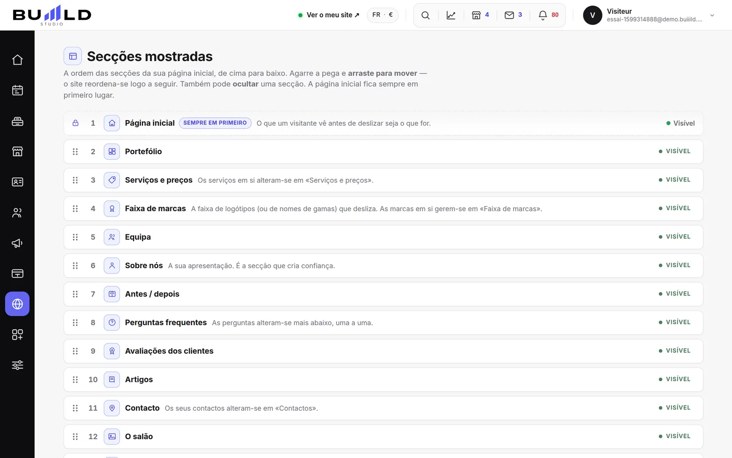Click the lock icon on Página inicial row

tap(75, 123)
